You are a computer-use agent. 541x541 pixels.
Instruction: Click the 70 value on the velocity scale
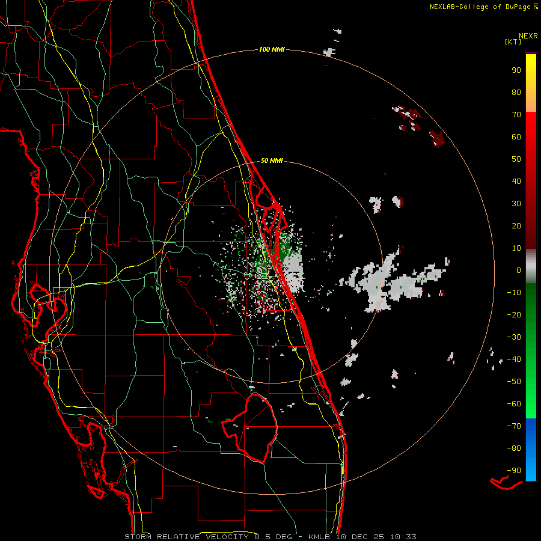pyautogui.click(x=516, y=115)
